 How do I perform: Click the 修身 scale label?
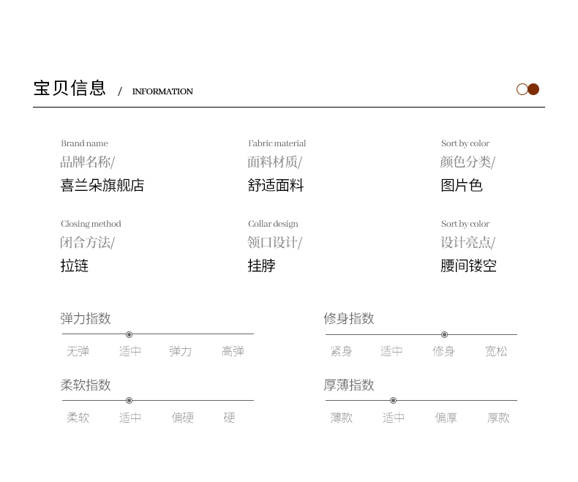pyautogui.click(x=444, y=351)
